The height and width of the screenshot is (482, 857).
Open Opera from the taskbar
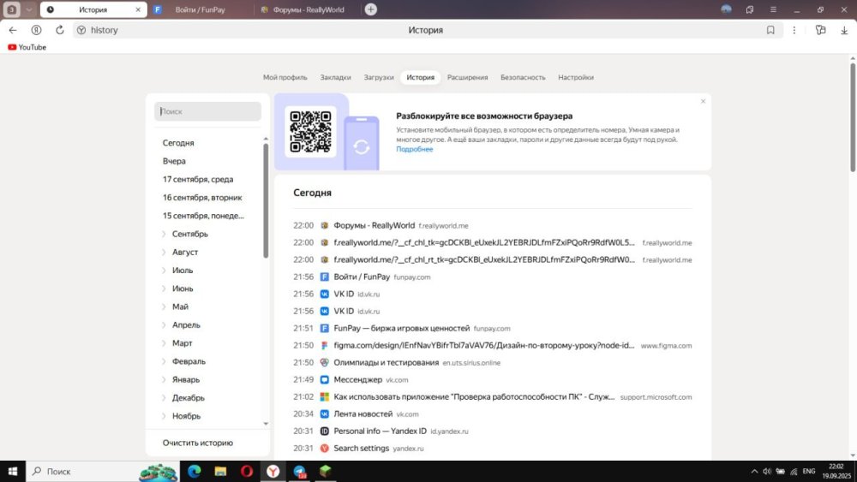(x=247, y=471)
